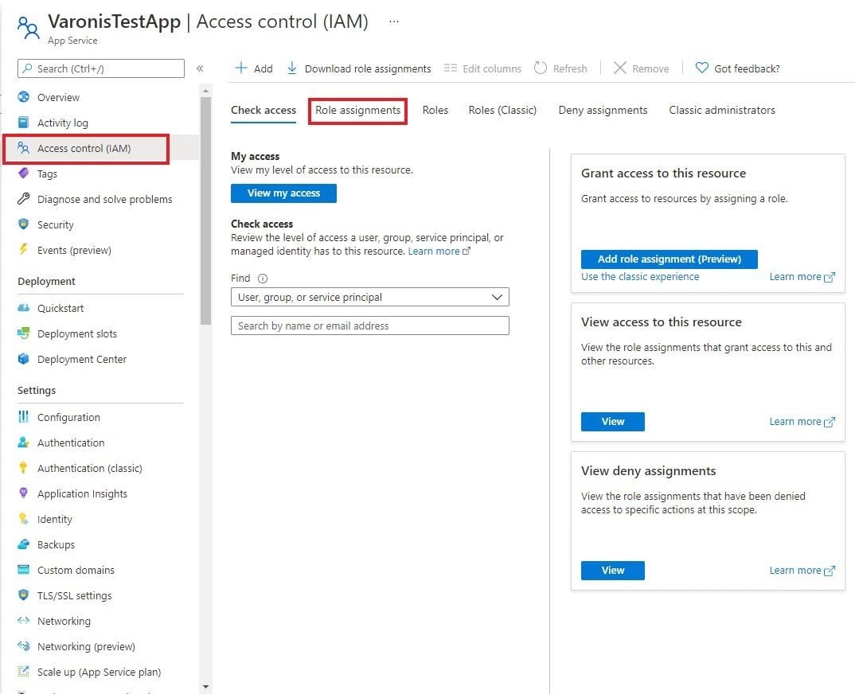
Task: Click the Tags icon in sidebar
Action: tap(23, 173)
